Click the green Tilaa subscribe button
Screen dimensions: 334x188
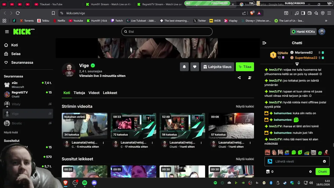[245, 67]
